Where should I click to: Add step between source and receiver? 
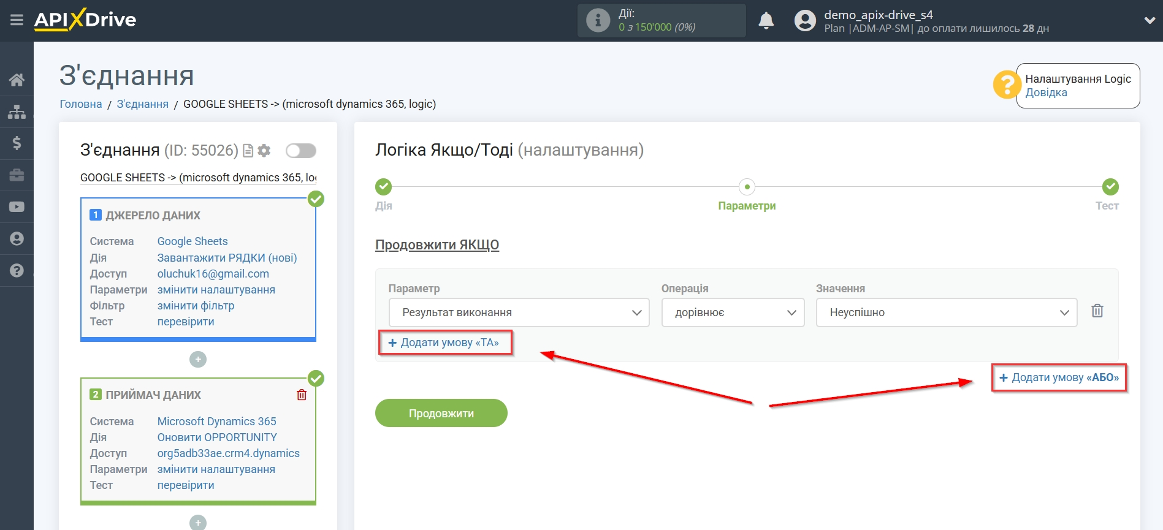pos(198,360)
